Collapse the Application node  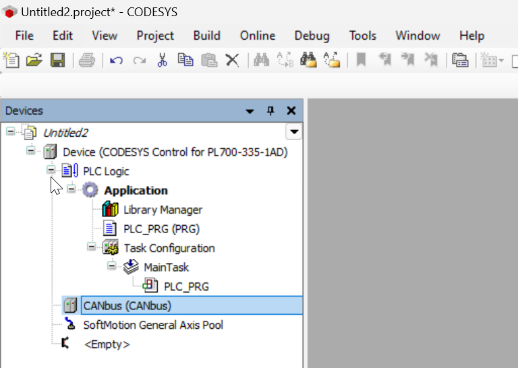point(71,189)
